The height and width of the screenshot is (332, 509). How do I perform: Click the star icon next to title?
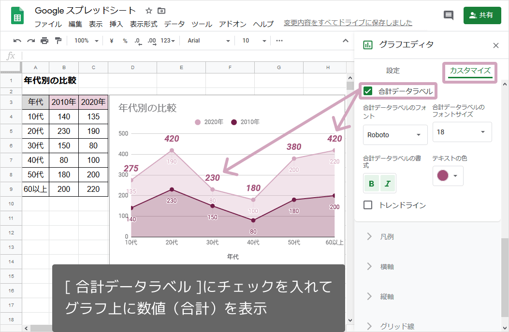coord(149,11)
